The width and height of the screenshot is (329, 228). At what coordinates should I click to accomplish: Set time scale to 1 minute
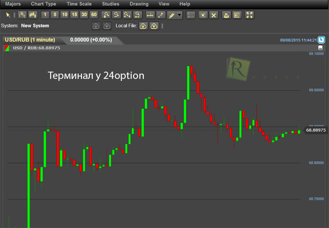[45, 15]
